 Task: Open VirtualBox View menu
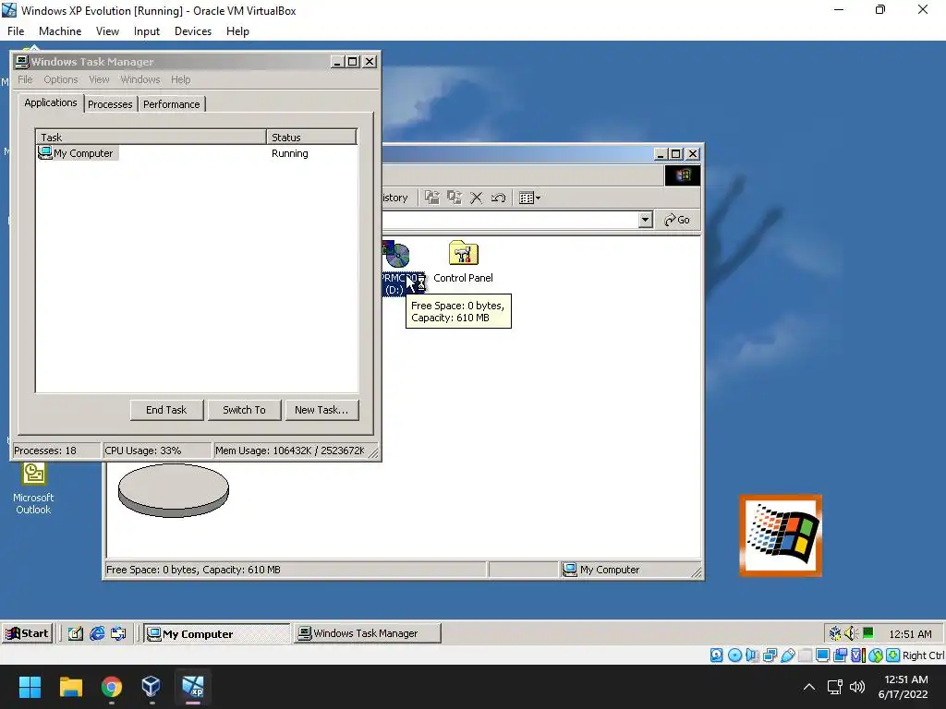(107, 31)
